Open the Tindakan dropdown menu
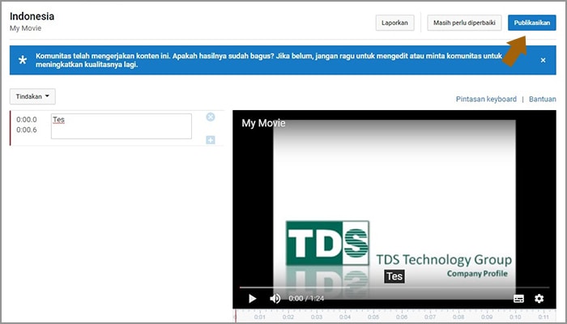The height and width of the screenshot is (324, 567). pos(32,96)
